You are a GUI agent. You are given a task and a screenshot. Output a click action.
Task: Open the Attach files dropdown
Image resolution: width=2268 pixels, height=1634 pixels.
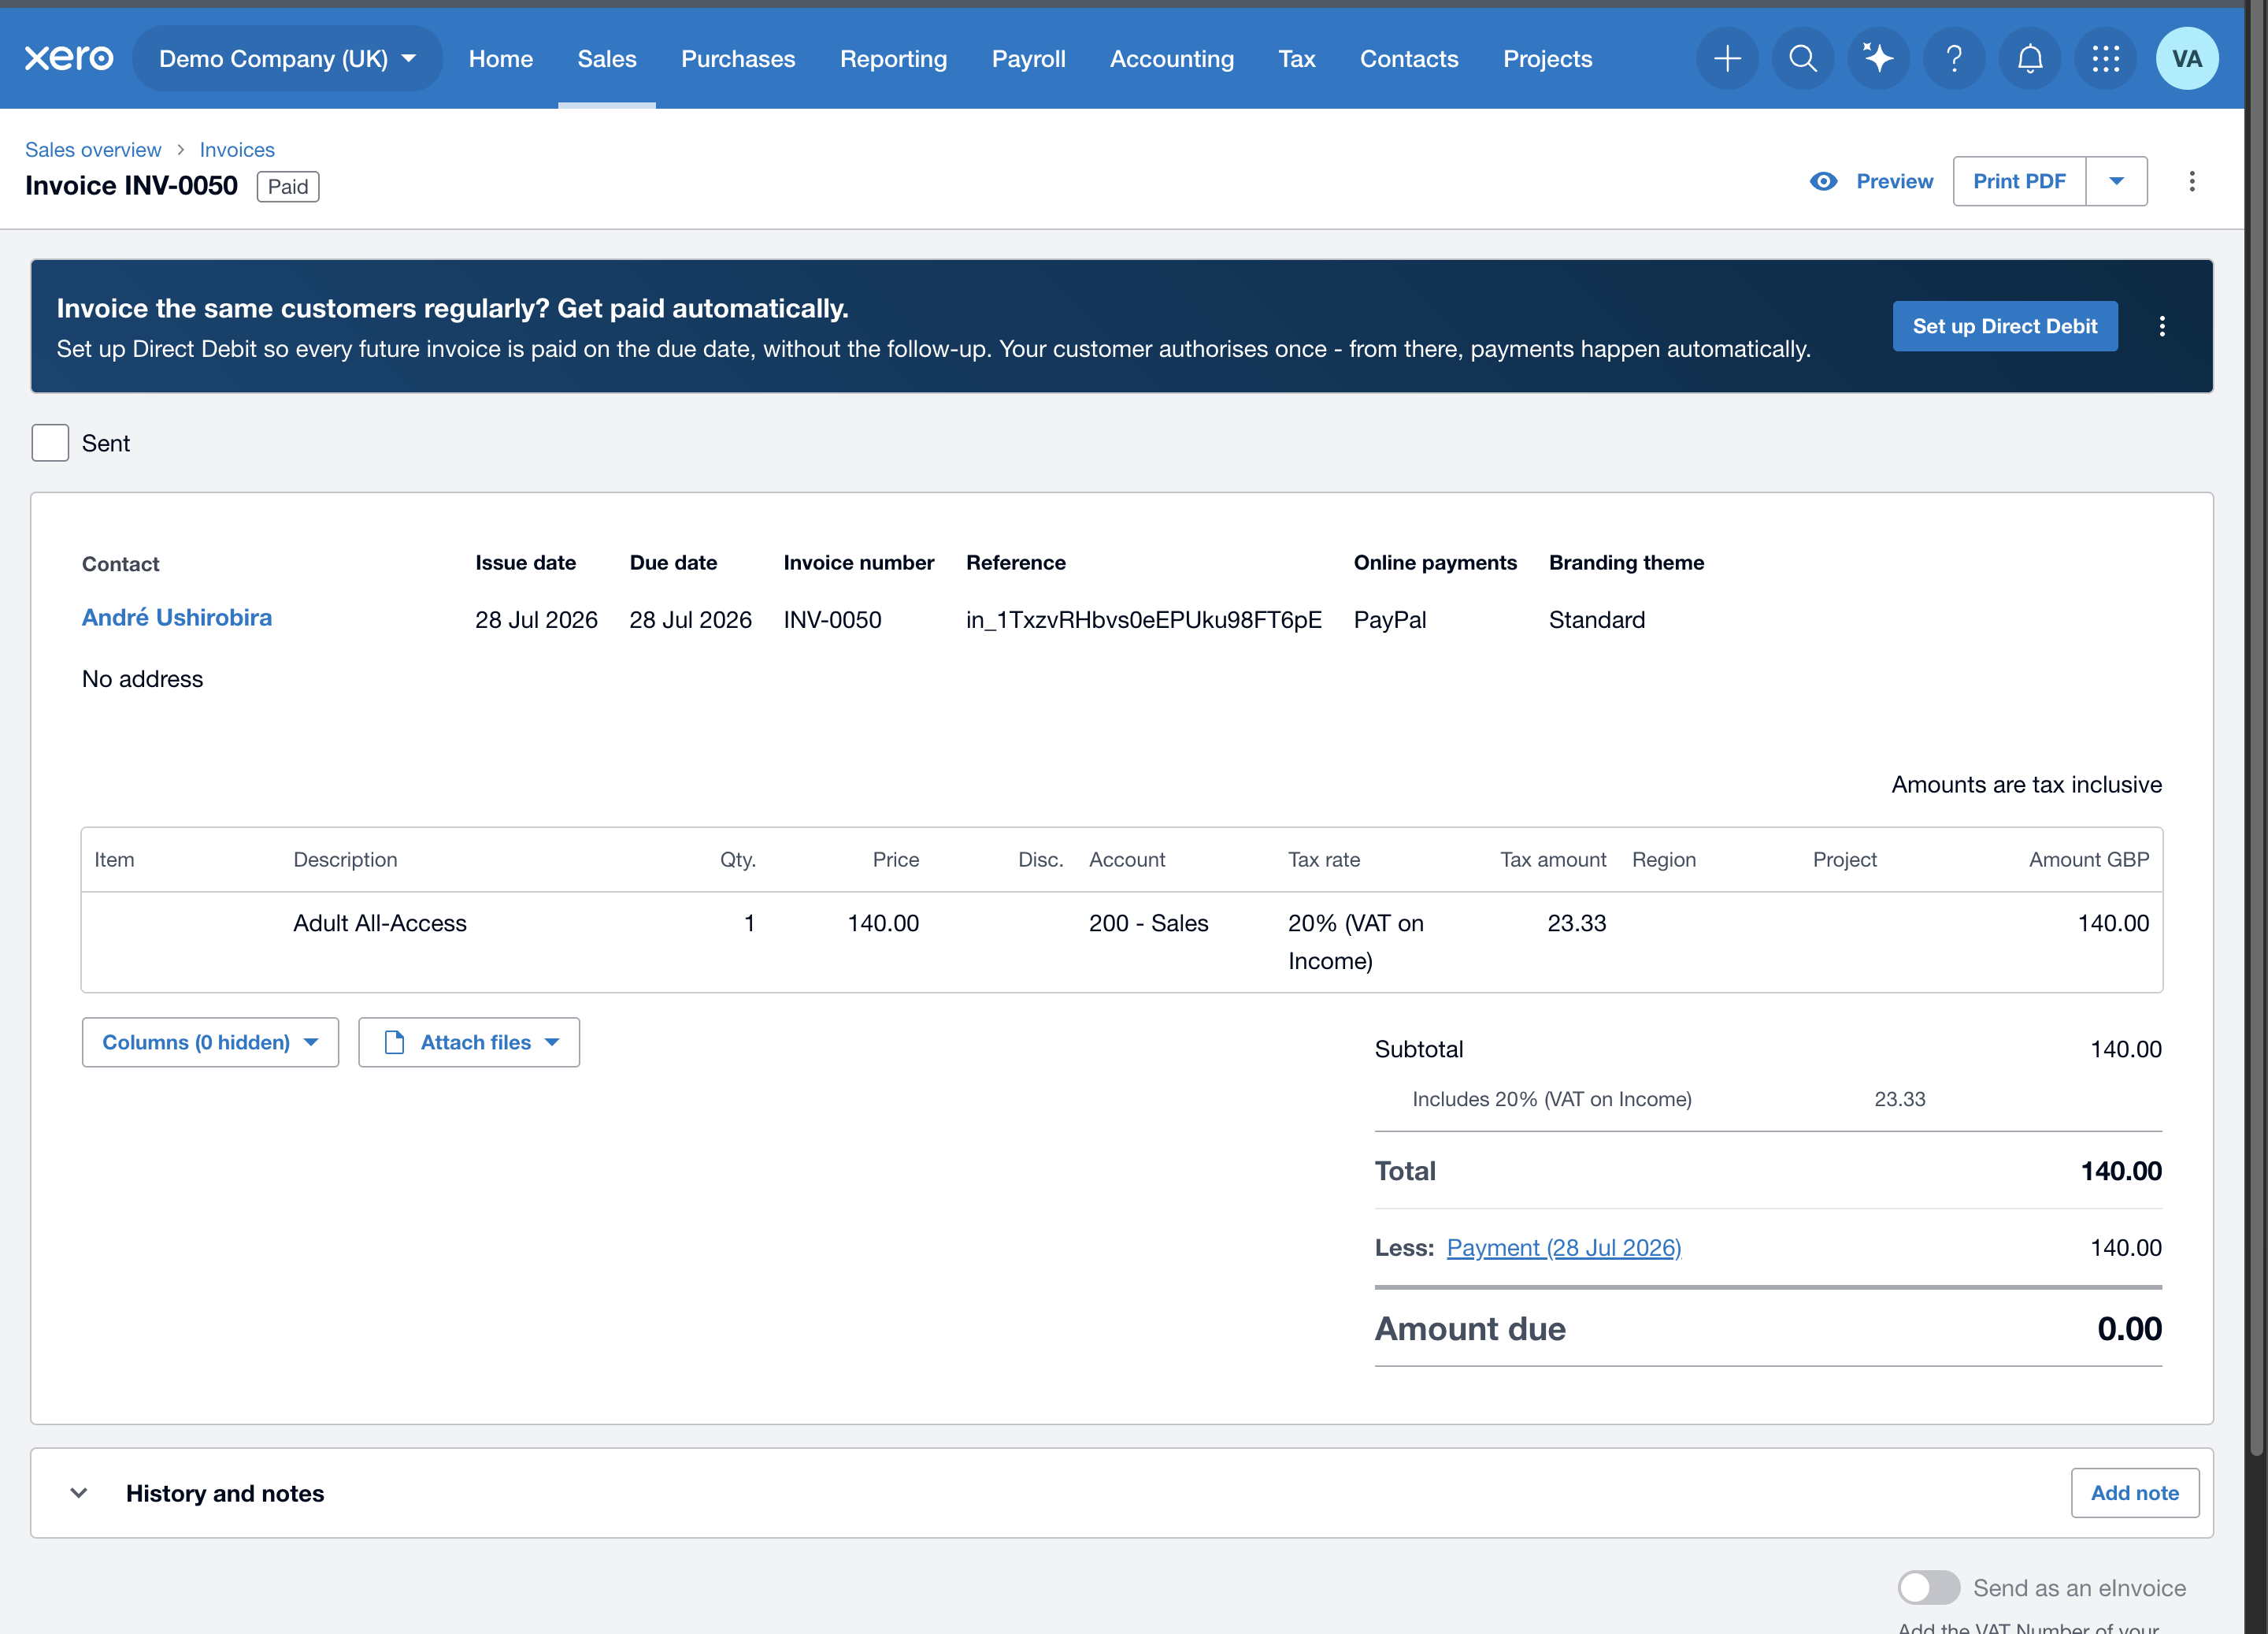point(469,1042)
